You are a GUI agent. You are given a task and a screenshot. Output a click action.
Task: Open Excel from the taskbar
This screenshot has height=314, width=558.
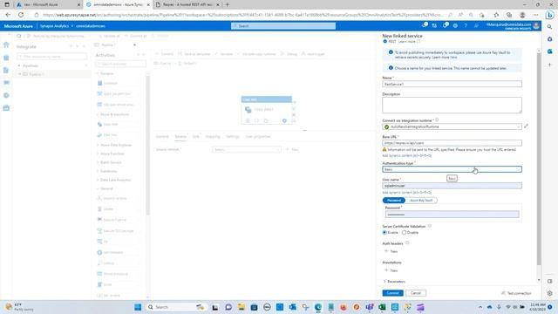tap(382, 307)
